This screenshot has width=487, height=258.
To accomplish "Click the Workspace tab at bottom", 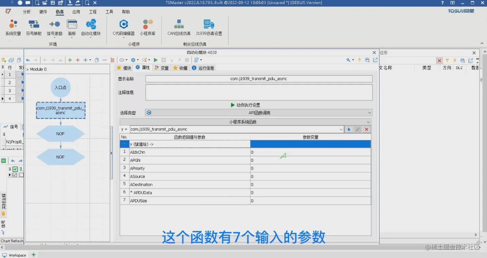I will point(14,255).
